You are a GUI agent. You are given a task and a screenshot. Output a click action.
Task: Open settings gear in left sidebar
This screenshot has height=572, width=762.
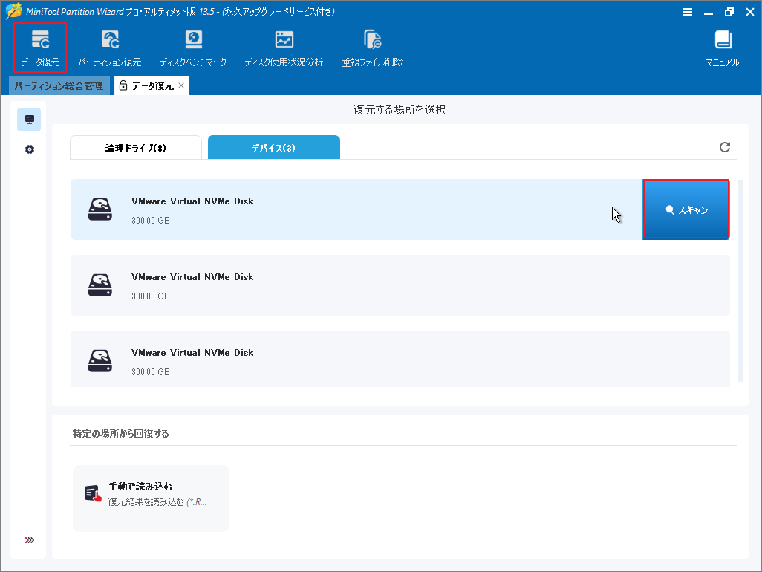(x=28, y=149)
